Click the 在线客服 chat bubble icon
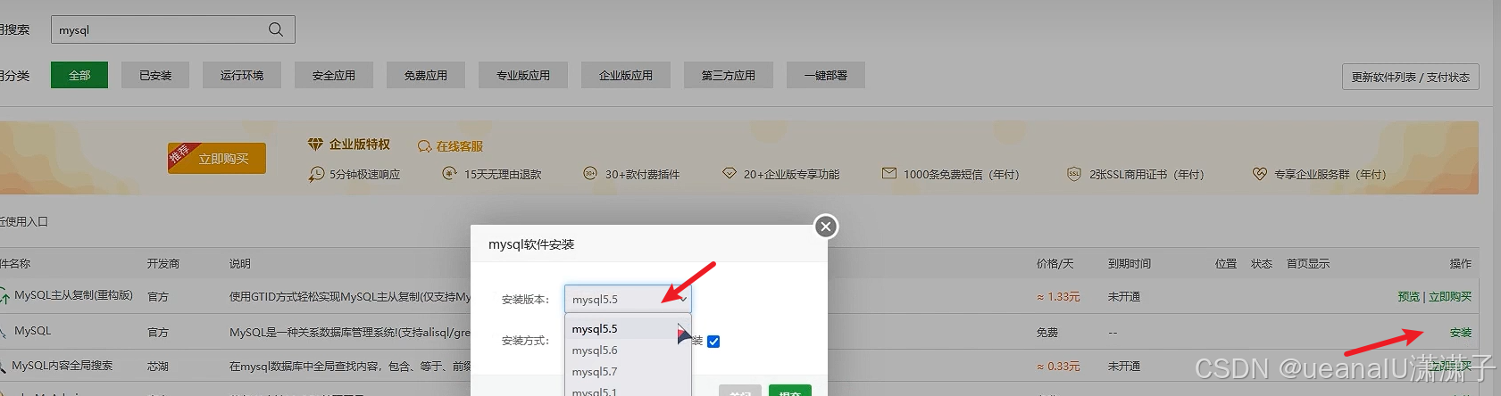The image size is (1501, 396). (x=424, y=145)
